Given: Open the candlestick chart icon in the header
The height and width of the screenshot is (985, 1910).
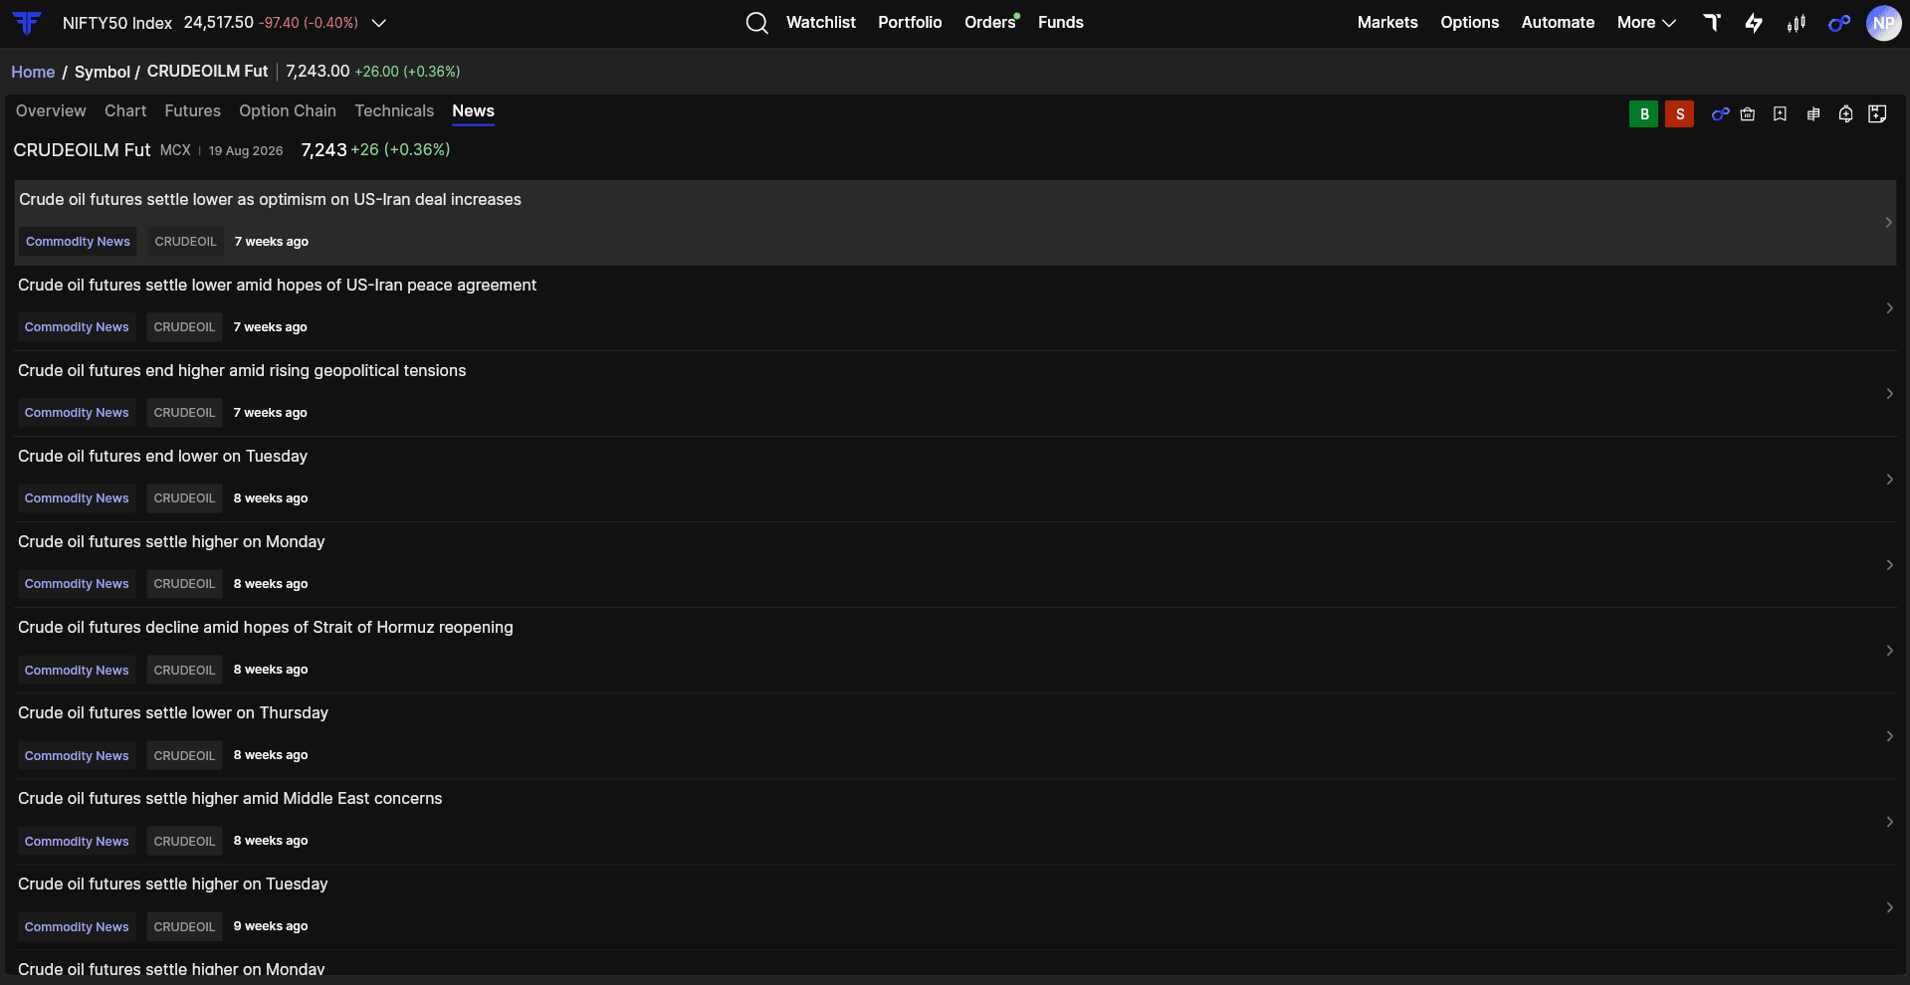Looking at the screenshot, I should click(x=1797, y=23).
